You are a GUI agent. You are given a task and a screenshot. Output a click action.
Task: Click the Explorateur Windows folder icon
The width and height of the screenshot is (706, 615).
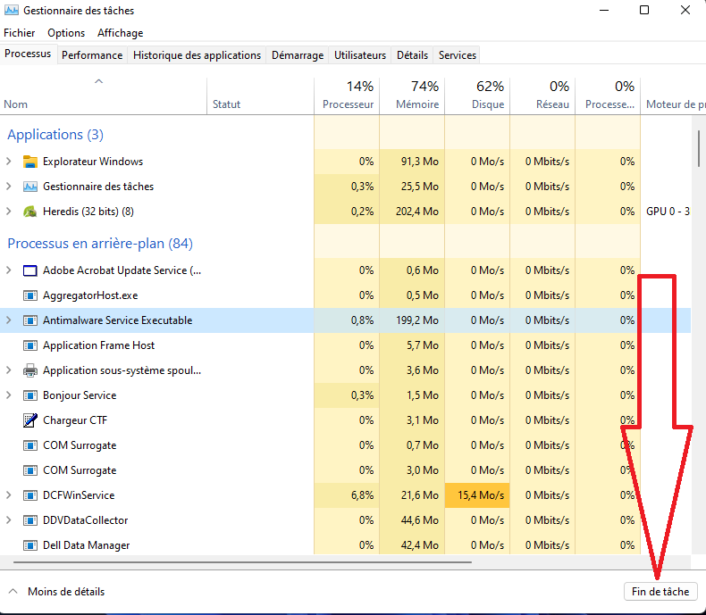point(30,162)
